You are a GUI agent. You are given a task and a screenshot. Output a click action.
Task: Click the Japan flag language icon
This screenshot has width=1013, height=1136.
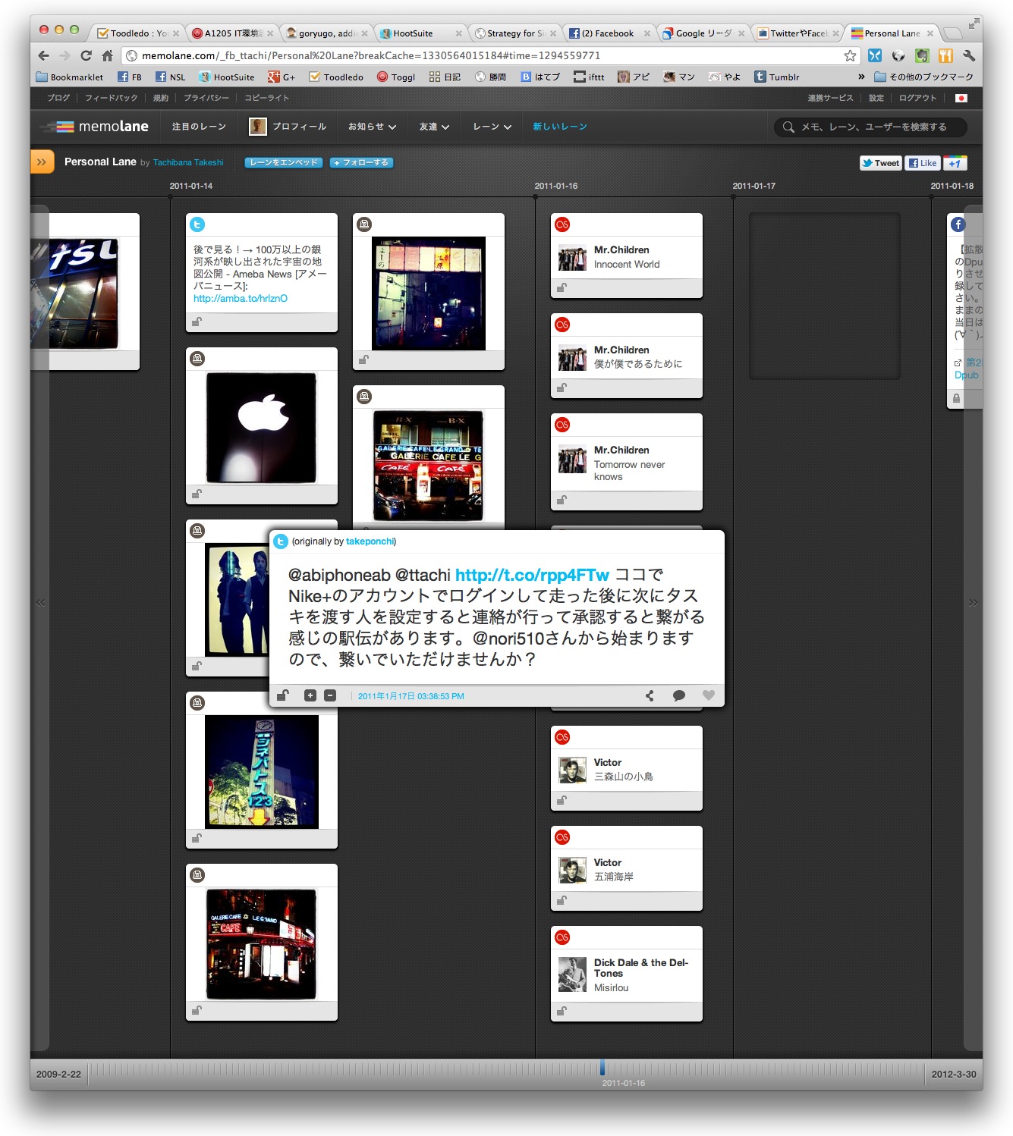961,98
